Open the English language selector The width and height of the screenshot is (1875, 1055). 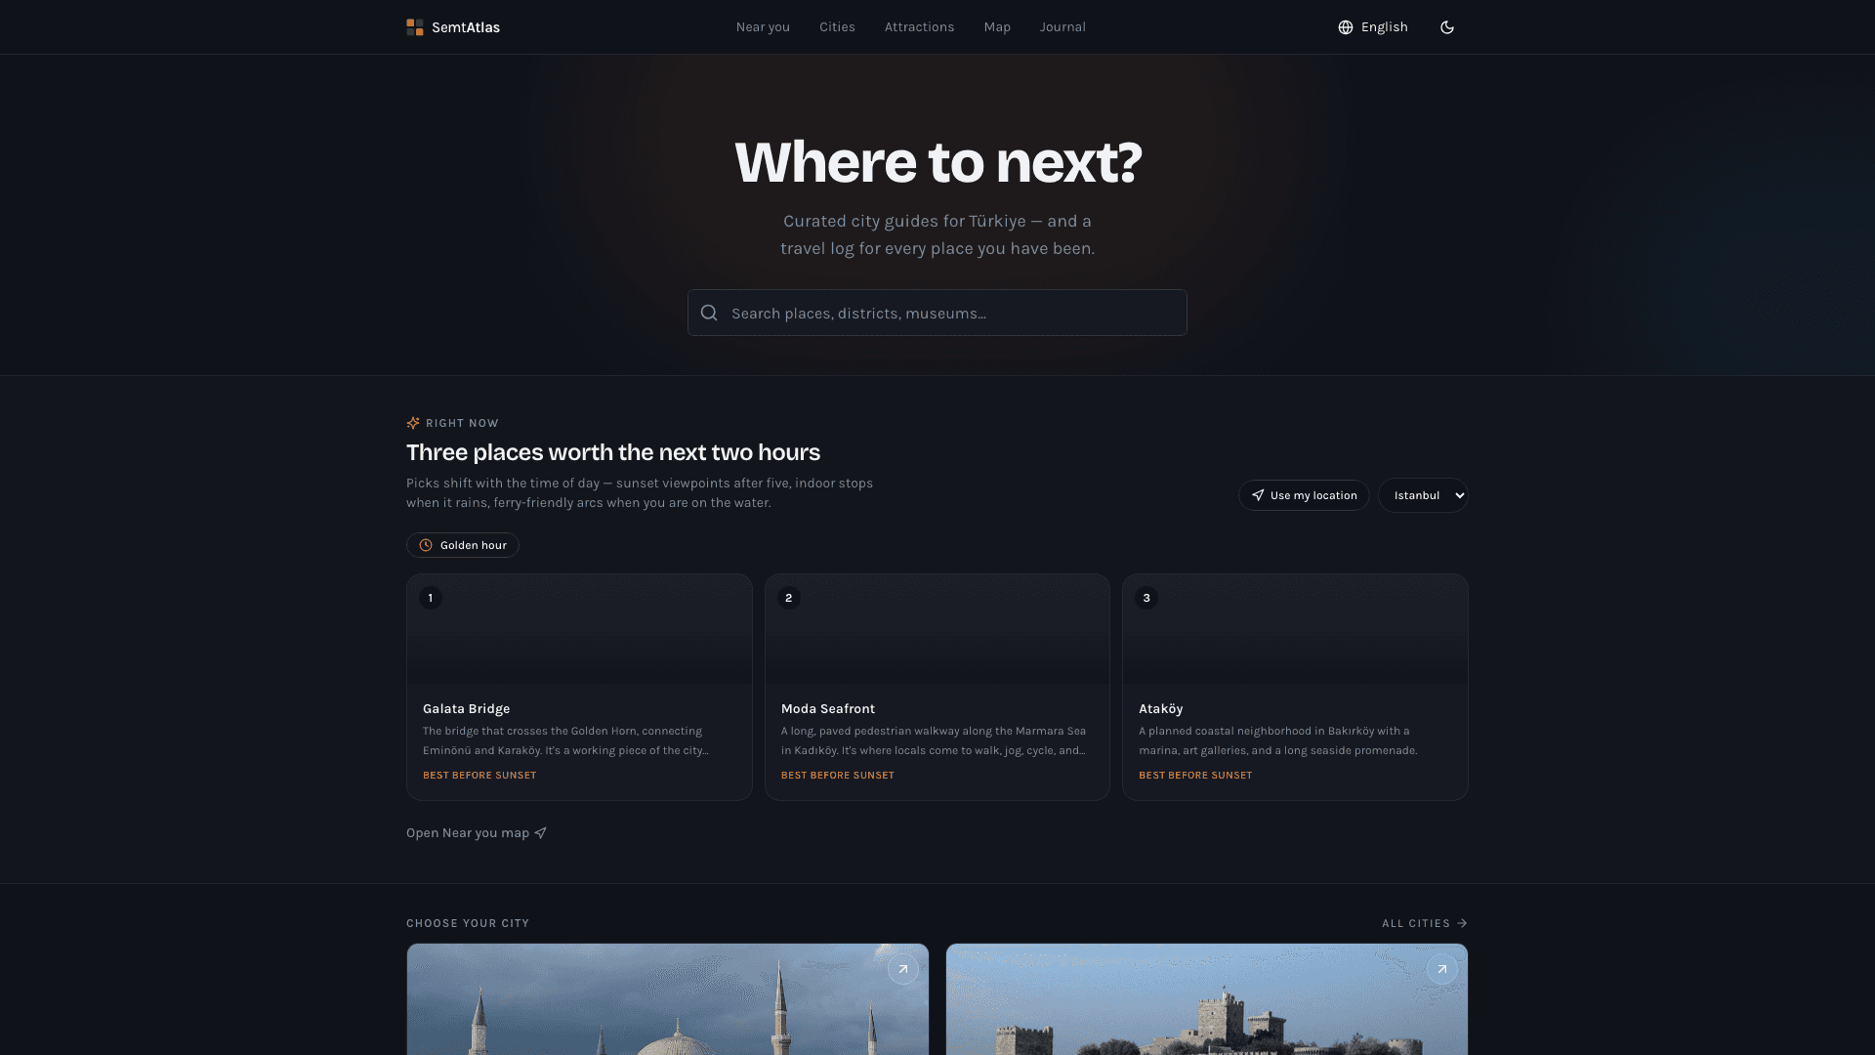[1373, 27]
